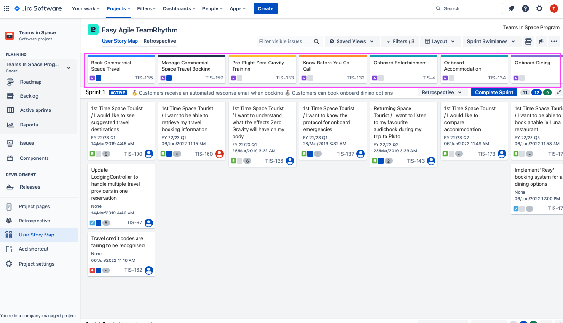
Task: Click the Filter visible issues input field
Action: [285, 41]
